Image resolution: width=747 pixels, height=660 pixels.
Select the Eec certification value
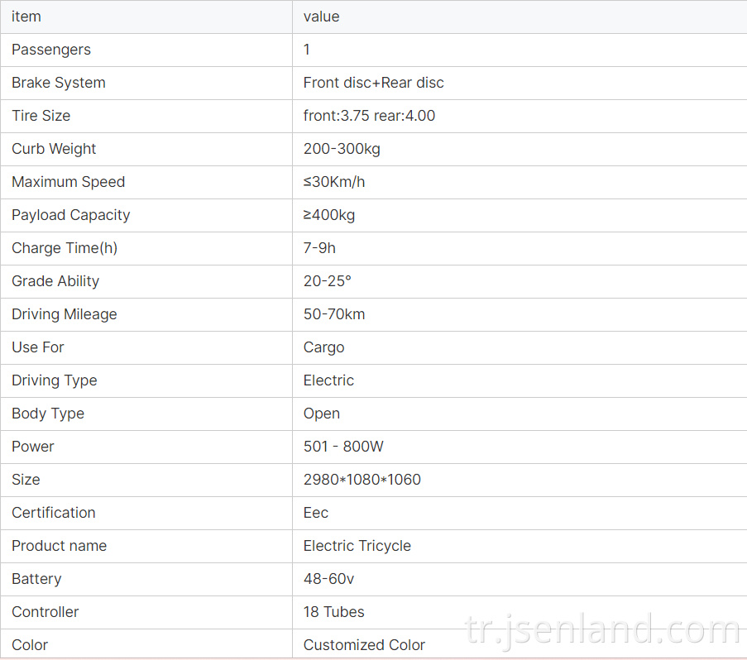316,513
